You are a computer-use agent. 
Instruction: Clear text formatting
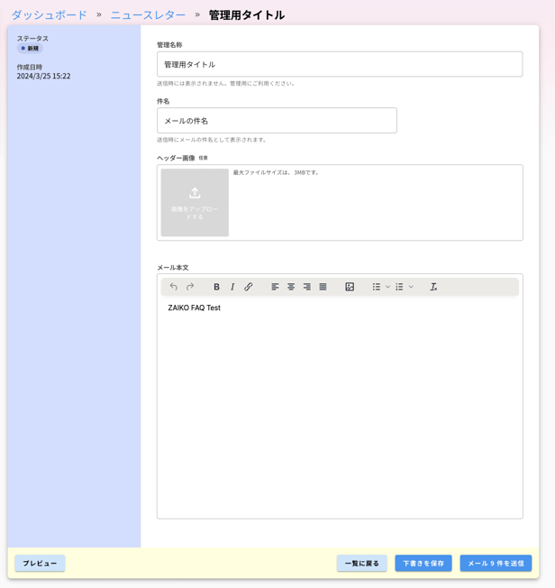(x=433, y=287)
